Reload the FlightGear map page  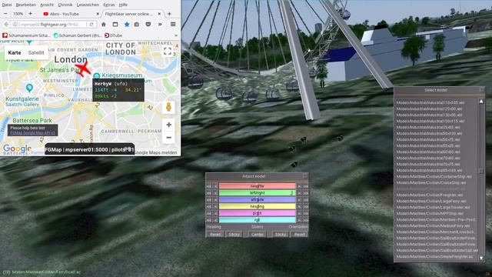91,24
